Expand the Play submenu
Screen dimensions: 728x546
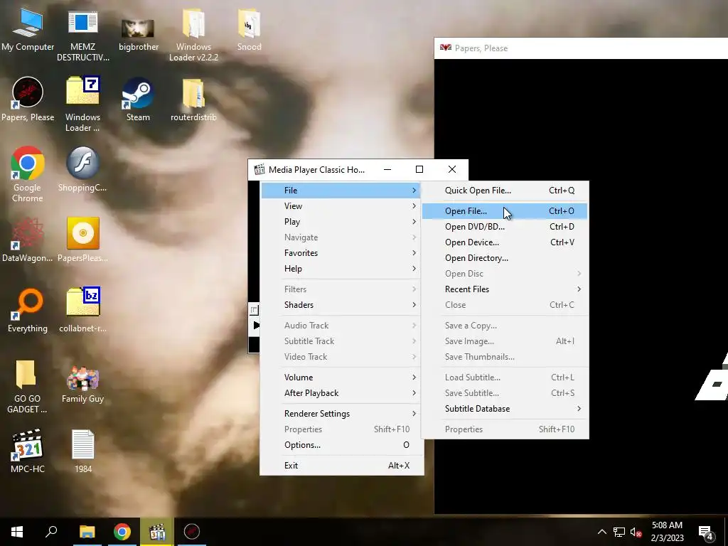tap(341, 222)
